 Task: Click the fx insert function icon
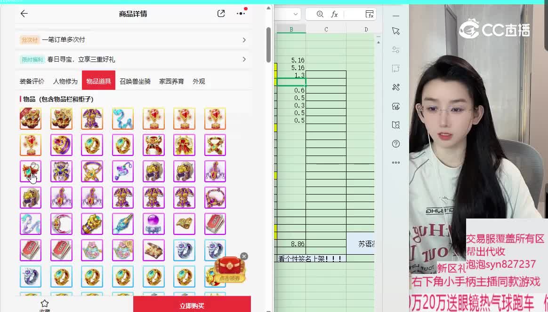[x=334, y=14]
